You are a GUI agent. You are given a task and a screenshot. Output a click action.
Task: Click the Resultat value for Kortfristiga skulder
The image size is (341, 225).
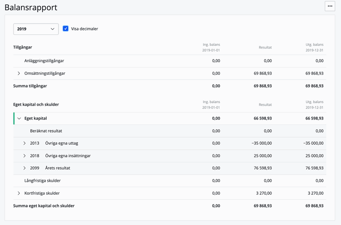(x=262, y=193)
